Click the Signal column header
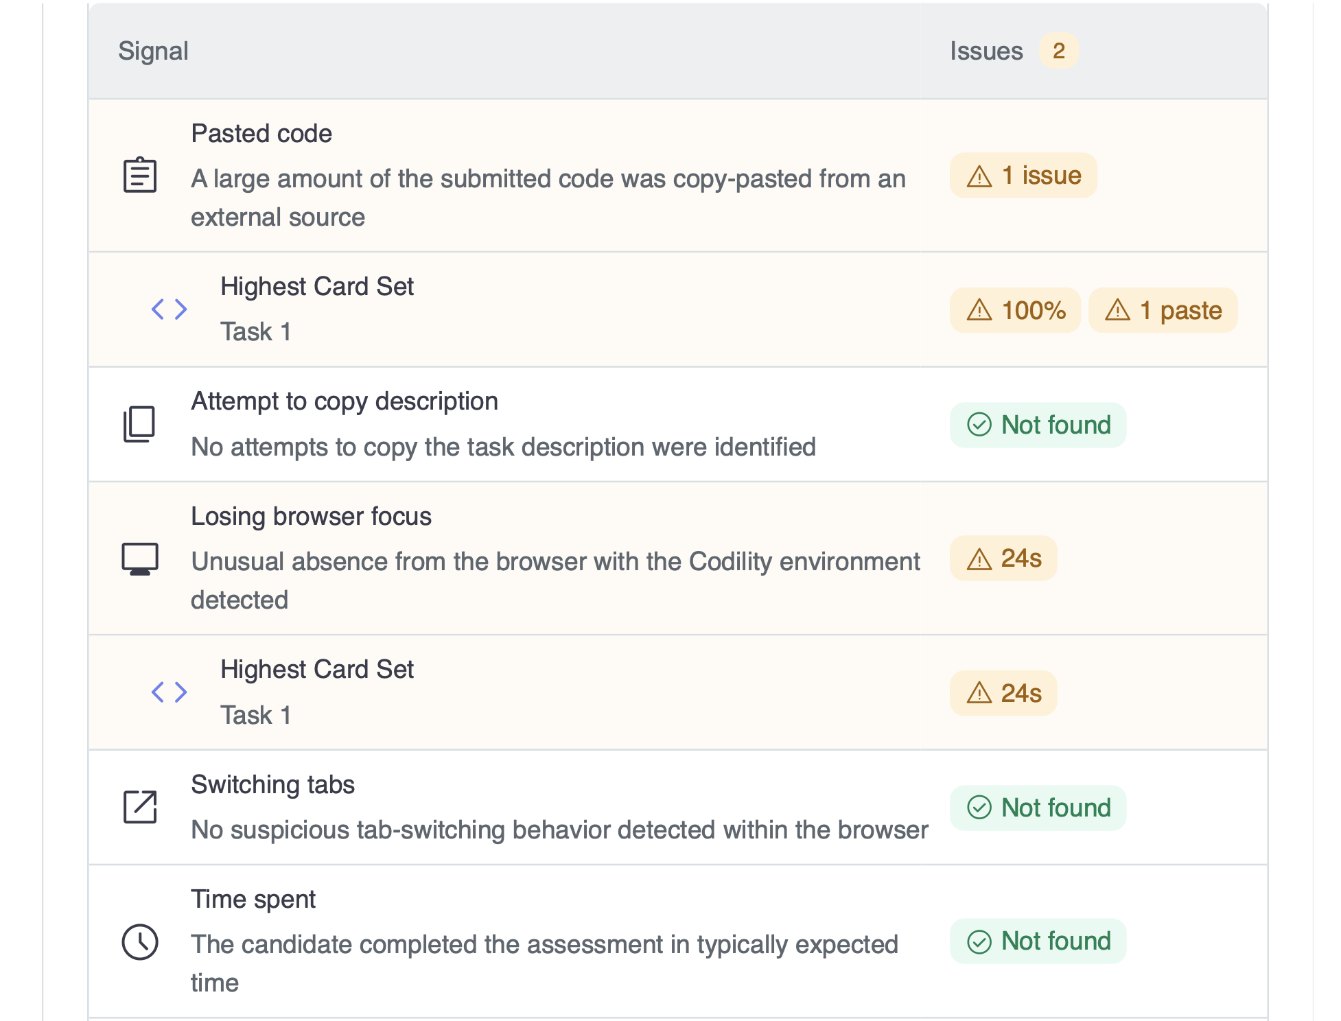The width and height of the screenshot is (1341, 1021). pos(153,51)
